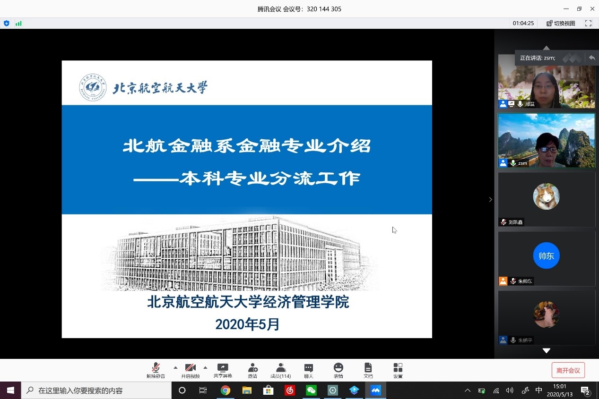Toggle fullscreen mode icon in top bar
This screenshot has height=399, width=599.
pyautogui.click(x=588, y=23)
